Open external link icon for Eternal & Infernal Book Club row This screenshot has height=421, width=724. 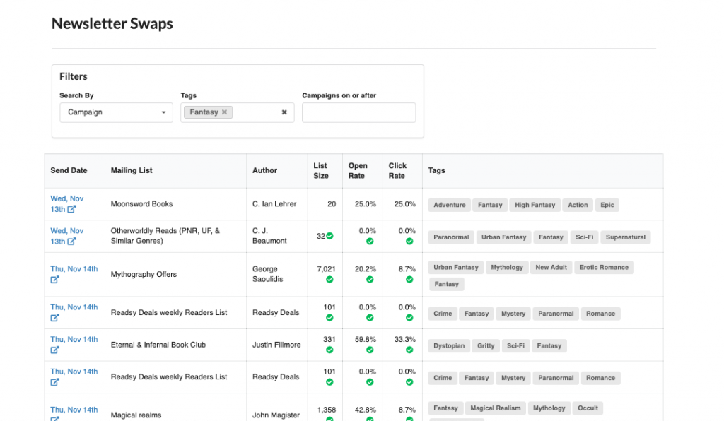pos(54,350)
